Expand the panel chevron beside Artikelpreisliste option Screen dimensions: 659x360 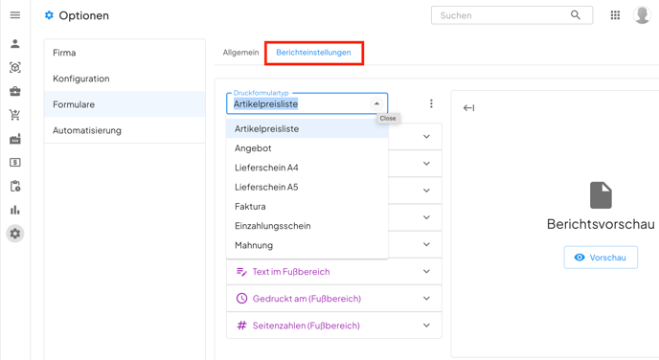[426, 137]
